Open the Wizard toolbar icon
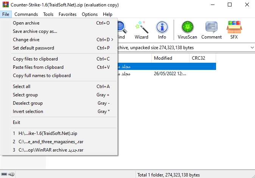This screenshot has height=178, width=255. click(141, 30)
